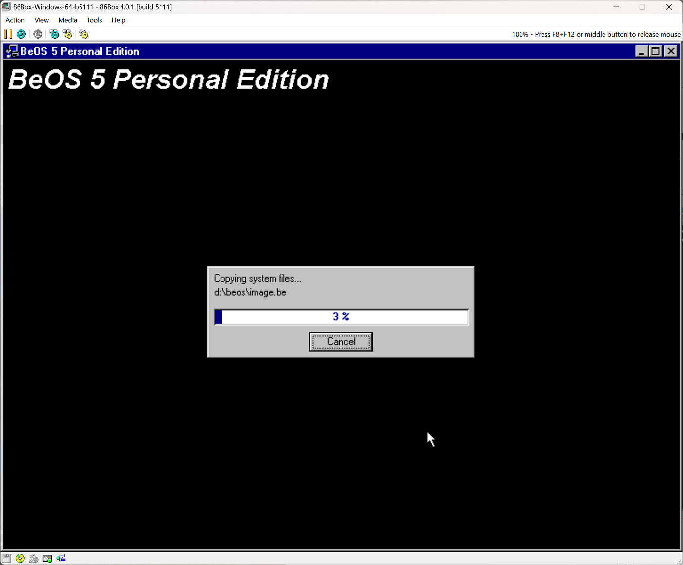Open the View menu
Viewport: 683px width, 565px height.
point(41,20)
